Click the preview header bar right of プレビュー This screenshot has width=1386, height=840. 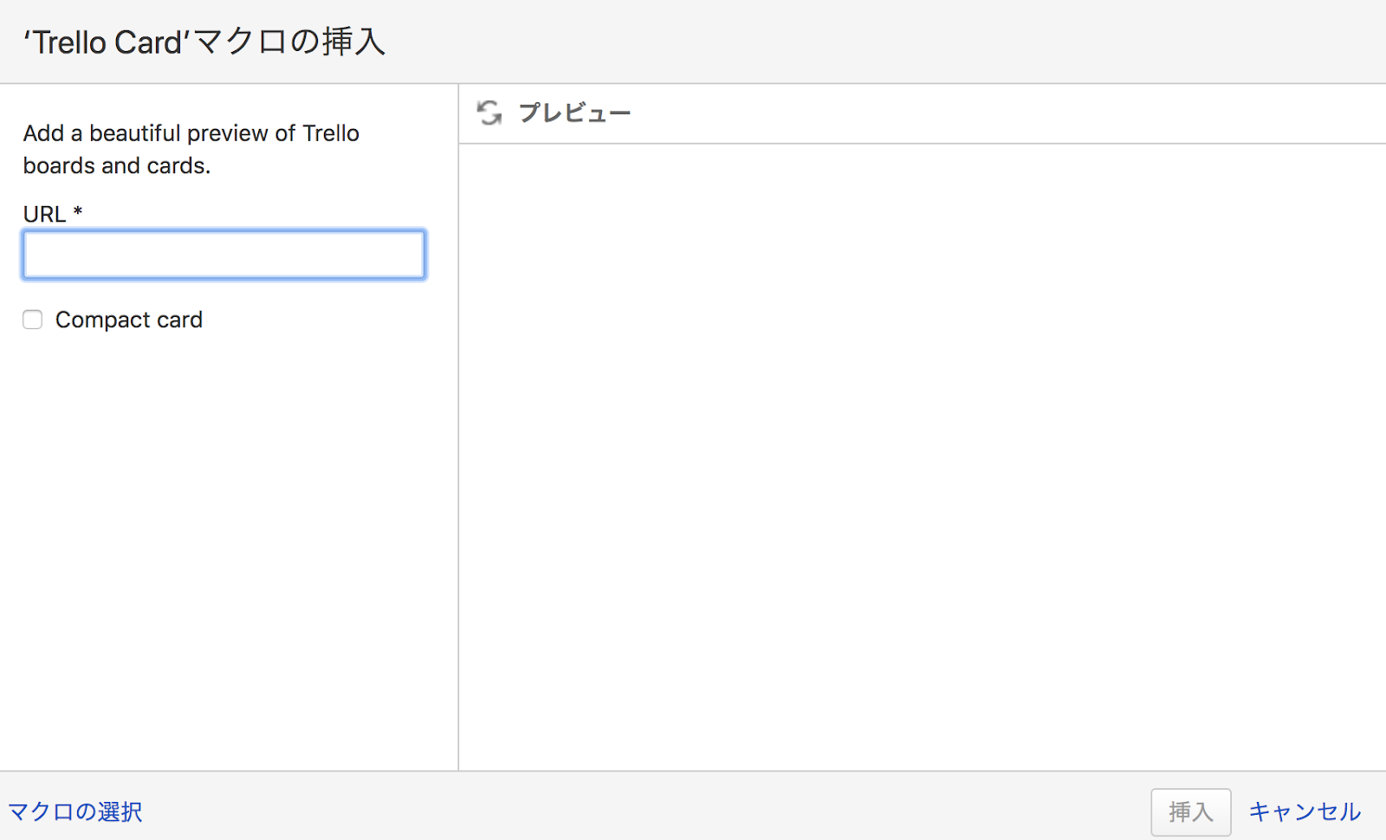point(996,113)
